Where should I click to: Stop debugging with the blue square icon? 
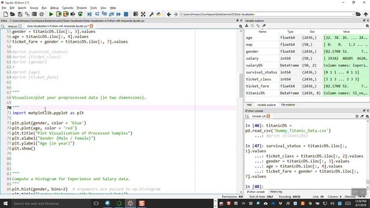126,14
